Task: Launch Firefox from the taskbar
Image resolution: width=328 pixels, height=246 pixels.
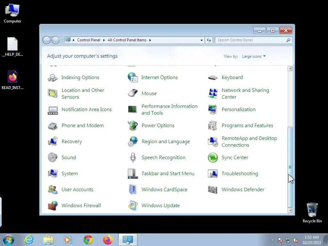Action: pyautogui.click(x=108, y=240)
